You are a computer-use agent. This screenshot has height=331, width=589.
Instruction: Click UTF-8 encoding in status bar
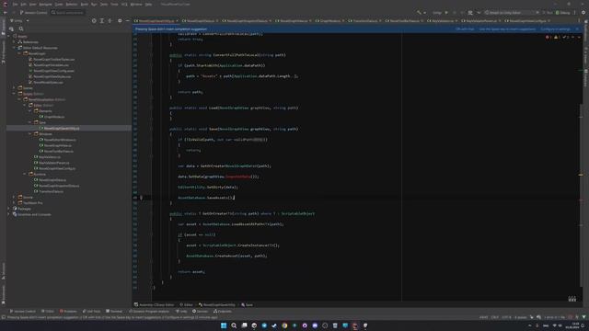[506, 317]
